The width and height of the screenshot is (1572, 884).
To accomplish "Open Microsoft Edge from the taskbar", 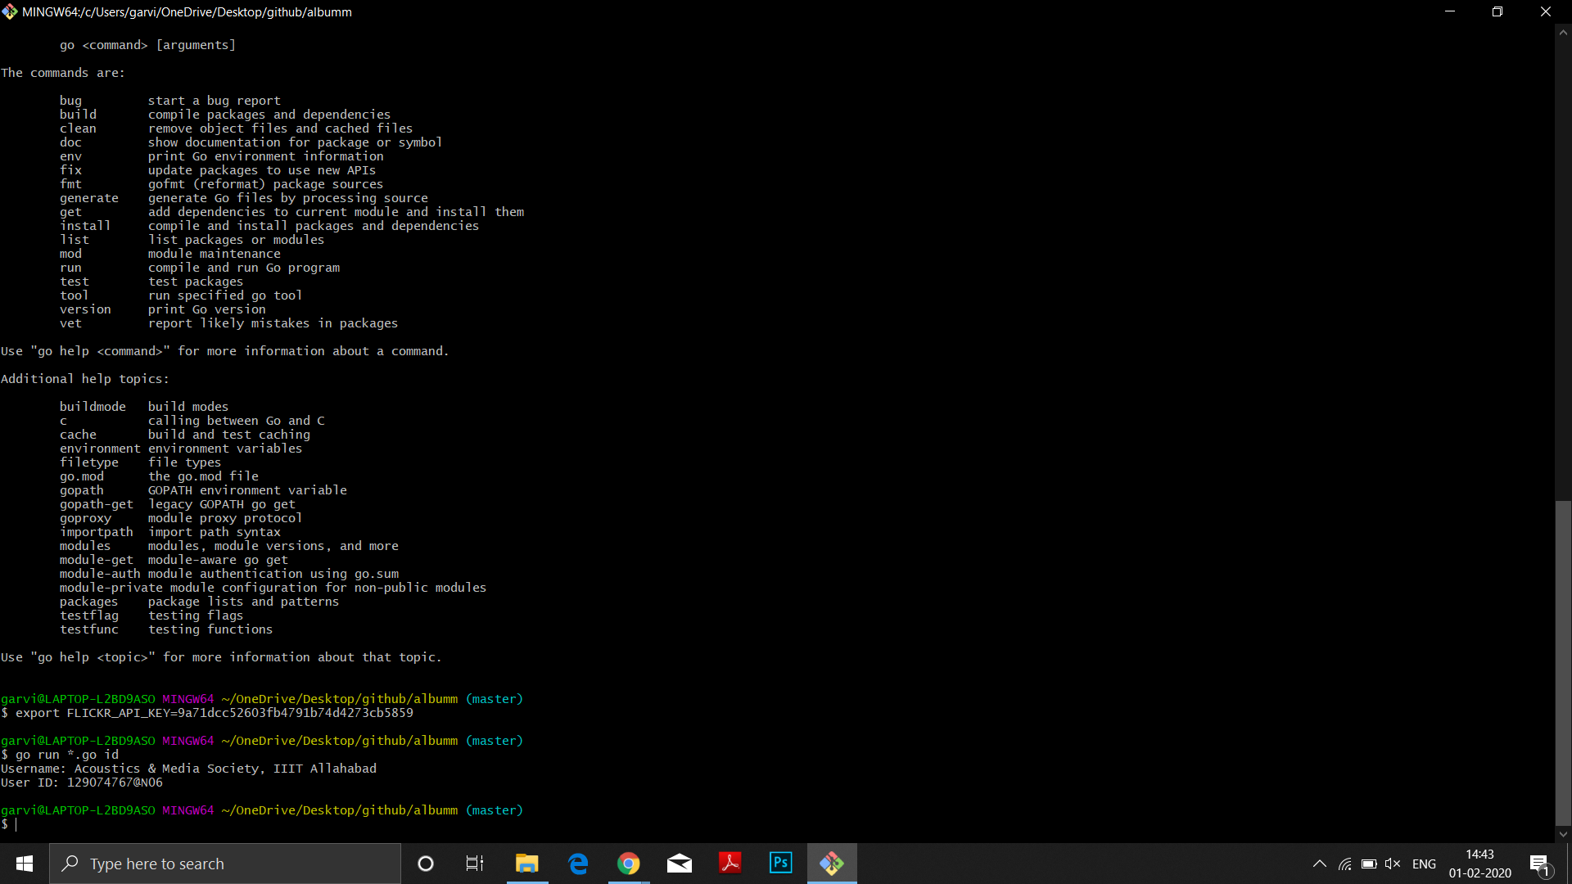I will point(578,863).
